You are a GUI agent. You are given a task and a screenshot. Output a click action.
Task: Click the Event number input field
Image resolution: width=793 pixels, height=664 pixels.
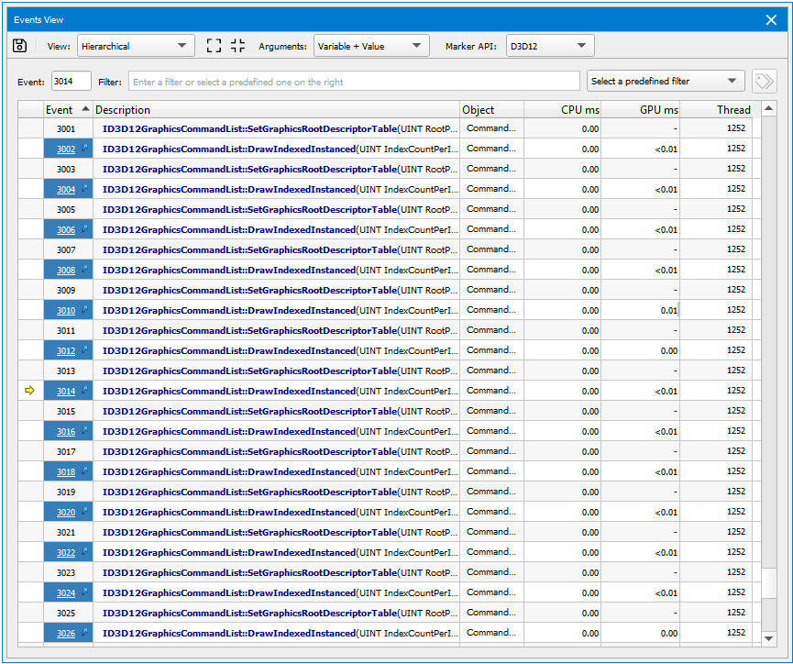coord(71,82)
